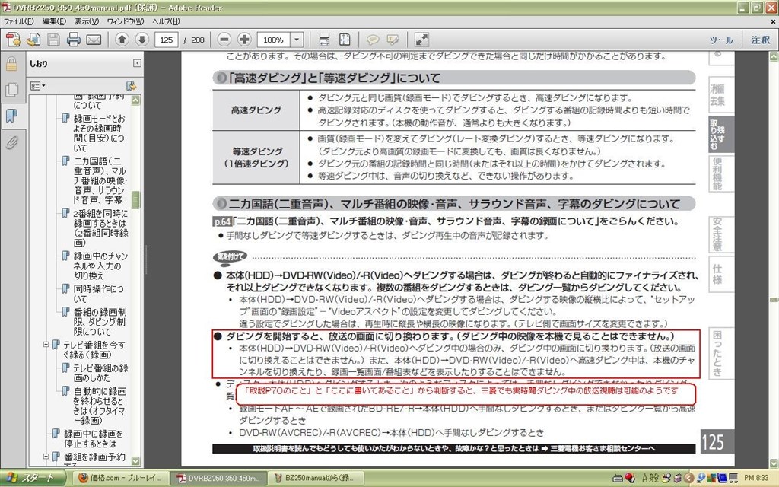Switch to DVRBZ250_350_450m taskbar button
Screen dimensions: 779x487
[219, 478]
